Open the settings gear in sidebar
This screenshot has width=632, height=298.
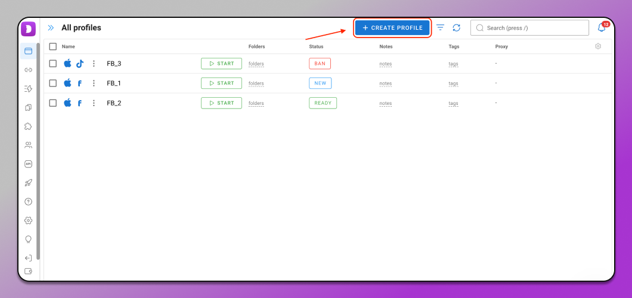click(28, 221)
